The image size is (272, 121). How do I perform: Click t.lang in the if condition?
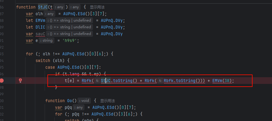pyautogui.click(x=72, y=74)
